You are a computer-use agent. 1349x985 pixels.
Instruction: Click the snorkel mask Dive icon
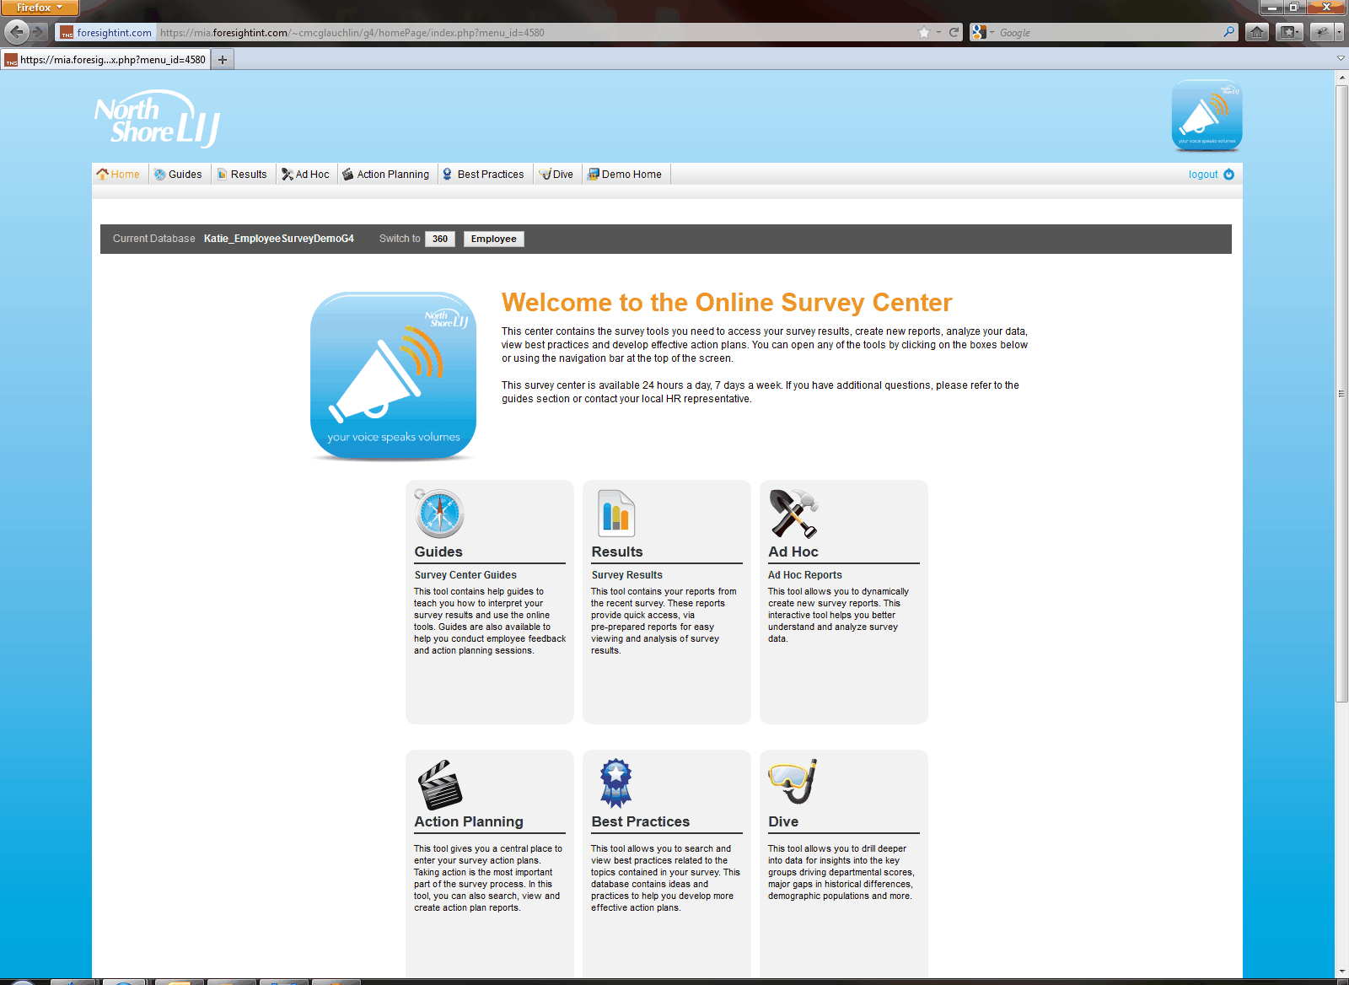(793, 781)
